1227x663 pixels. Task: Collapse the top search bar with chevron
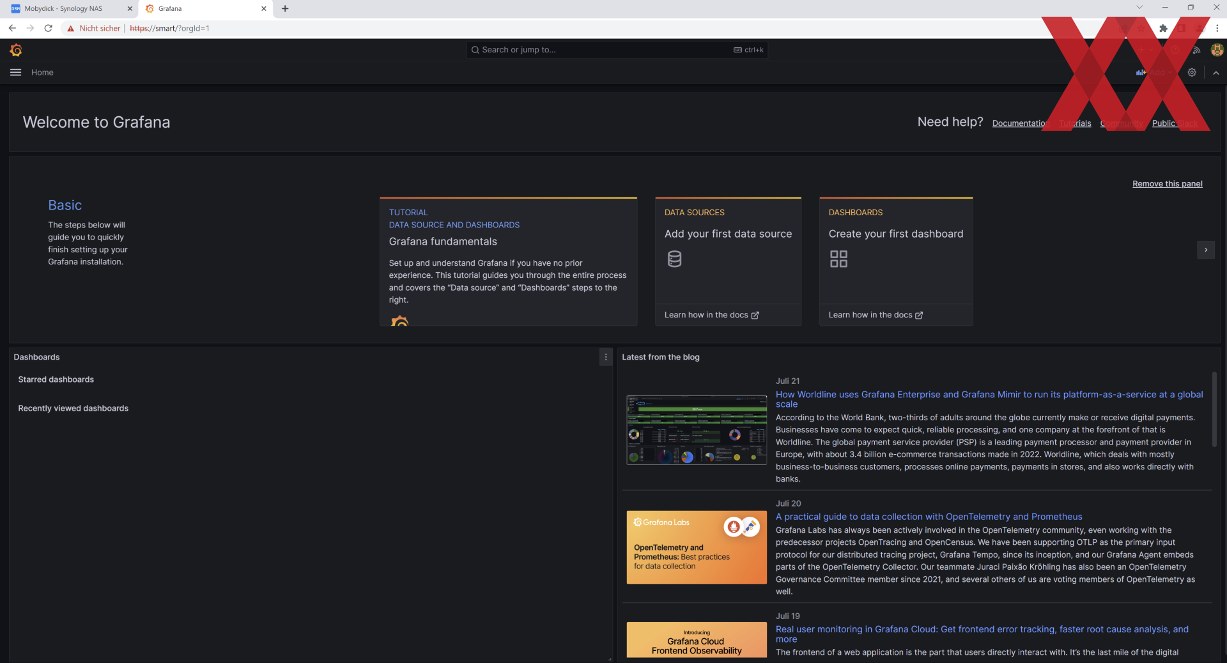(x=1216, y=73)
